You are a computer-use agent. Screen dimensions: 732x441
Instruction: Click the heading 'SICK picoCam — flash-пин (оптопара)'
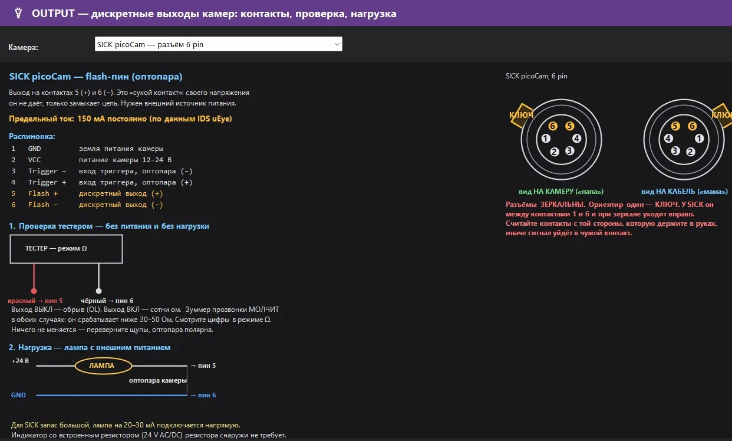click(x=96, y=77)
